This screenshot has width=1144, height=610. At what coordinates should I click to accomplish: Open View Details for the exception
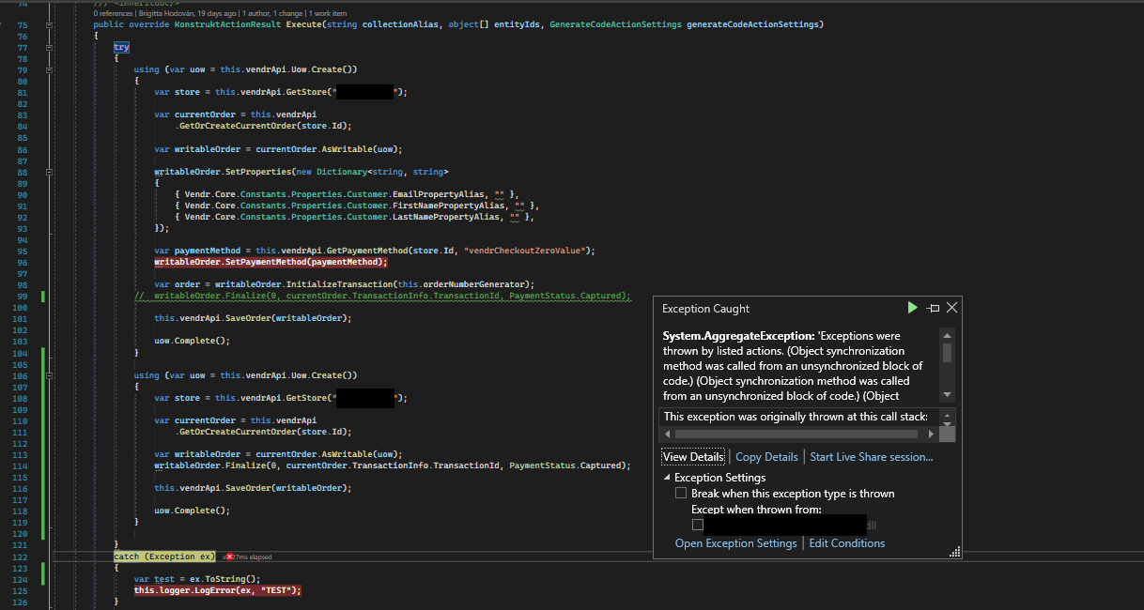[x=693, y=457]
